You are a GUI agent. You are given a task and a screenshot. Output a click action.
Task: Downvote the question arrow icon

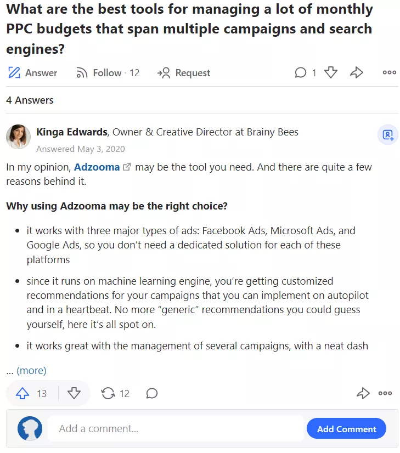(x=331, y=72)
